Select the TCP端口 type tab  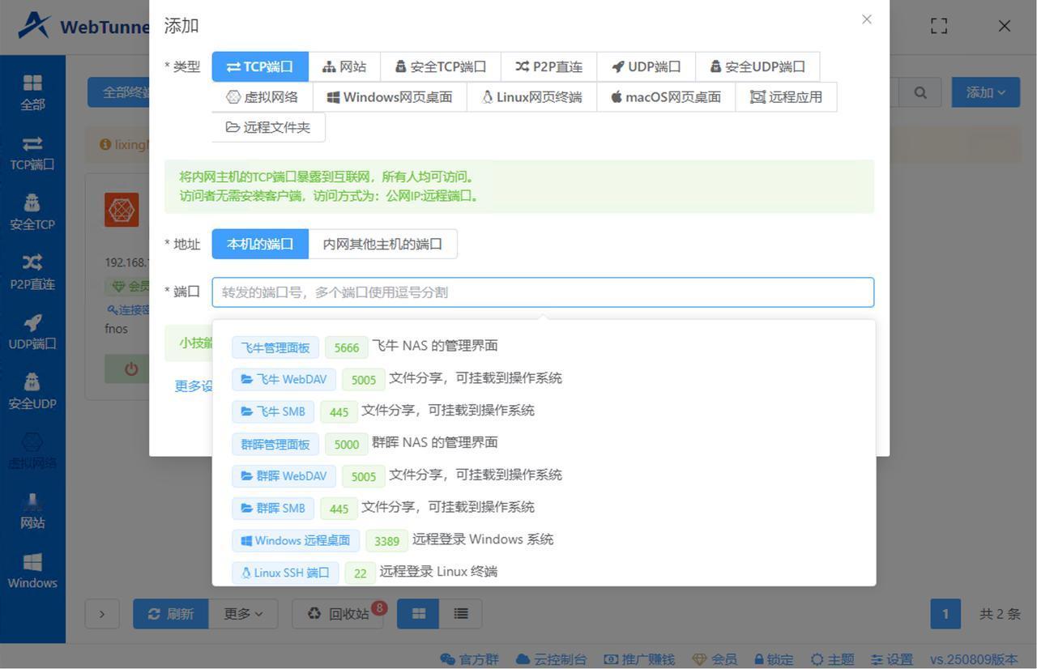click(260, 66)
